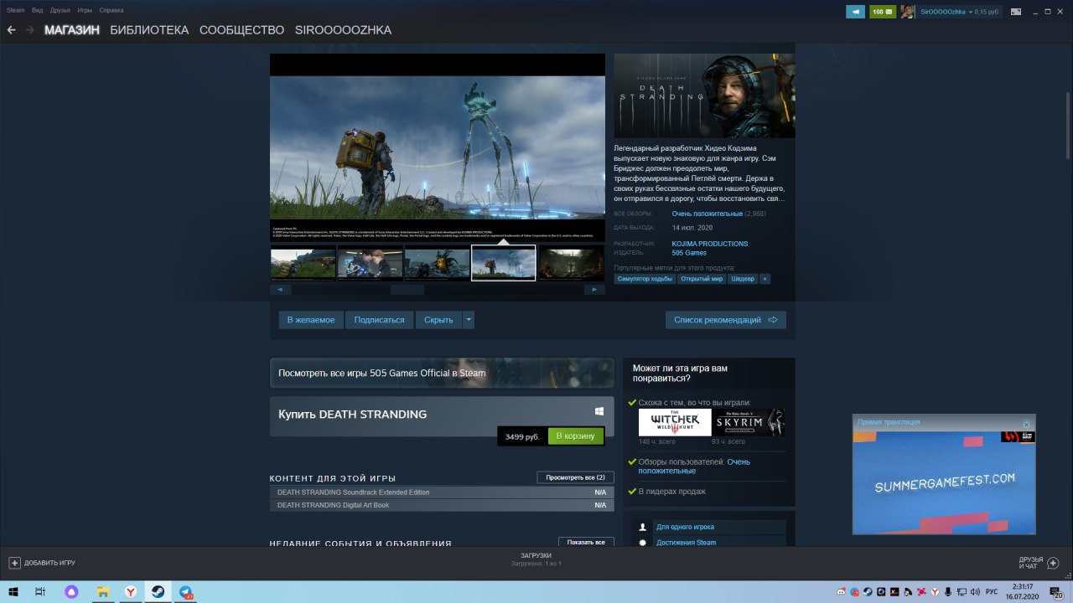
Task: Go back with the left arrow
Action: 11,30
